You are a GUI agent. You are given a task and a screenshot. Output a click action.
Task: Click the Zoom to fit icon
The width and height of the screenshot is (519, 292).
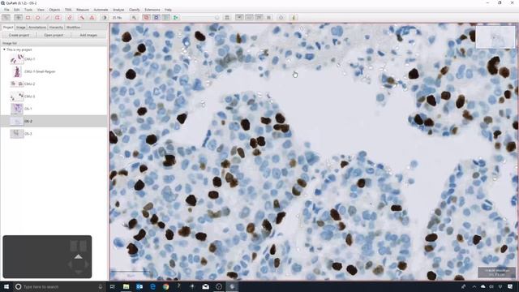click(134, 17)
